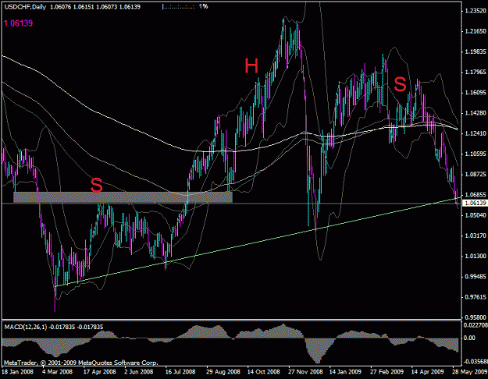Click the highlighted 1.06139 current price tag
This screenshot has width=488, height=379.
[x=475, y=204]
